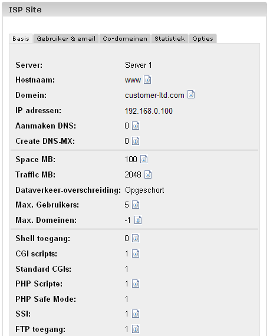Open the info icon for Aanmaken DNS
The height and width of the screenshot is (336, 270).
click(136, 126)
